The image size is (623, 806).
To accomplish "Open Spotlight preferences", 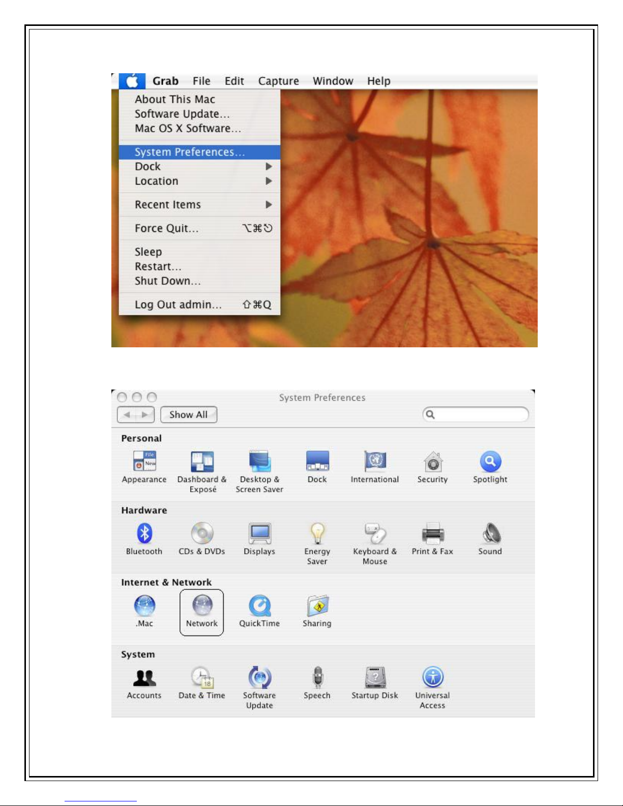I will 490,467.
